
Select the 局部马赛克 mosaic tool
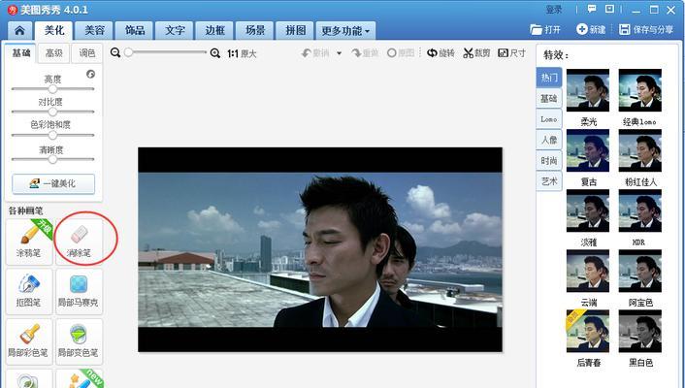pos(79,291)
